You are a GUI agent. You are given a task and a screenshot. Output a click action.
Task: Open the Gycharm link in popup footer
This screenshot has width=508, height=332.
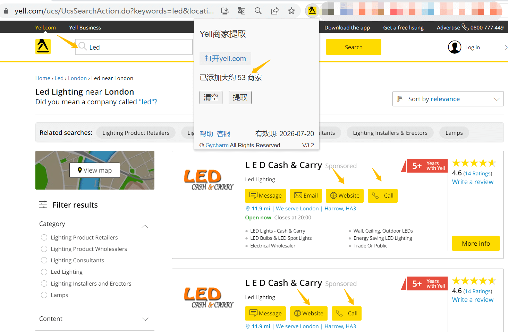coord(217,145)
